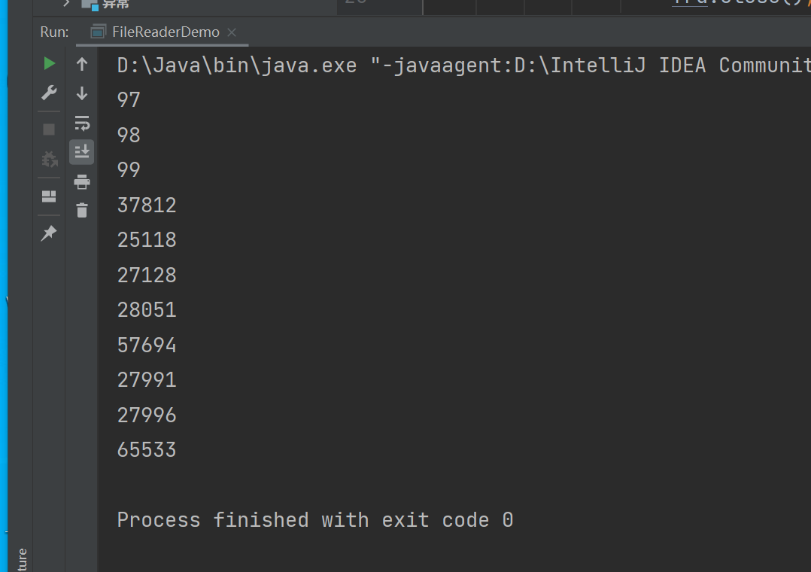
Task: Rerun FileReaderDemo with the green play icon
Action: click(x=49, y=64)
